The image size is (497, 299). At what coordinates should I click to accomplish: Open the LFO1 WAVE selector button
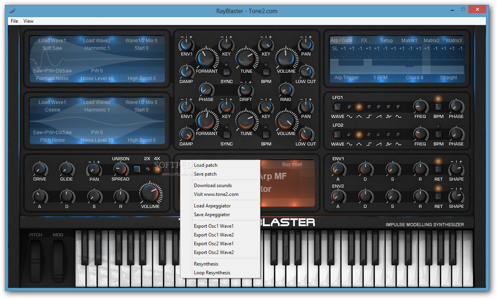[338, 107]
